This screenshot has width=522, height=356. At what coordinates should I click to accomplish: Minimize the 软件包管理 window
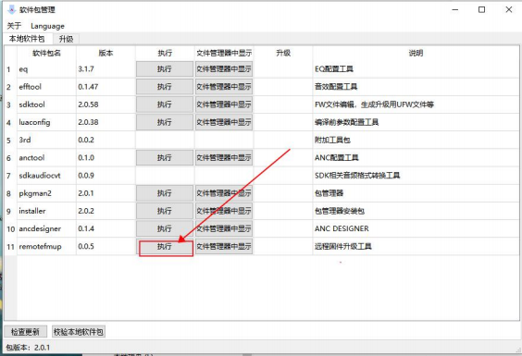(455, 9)
